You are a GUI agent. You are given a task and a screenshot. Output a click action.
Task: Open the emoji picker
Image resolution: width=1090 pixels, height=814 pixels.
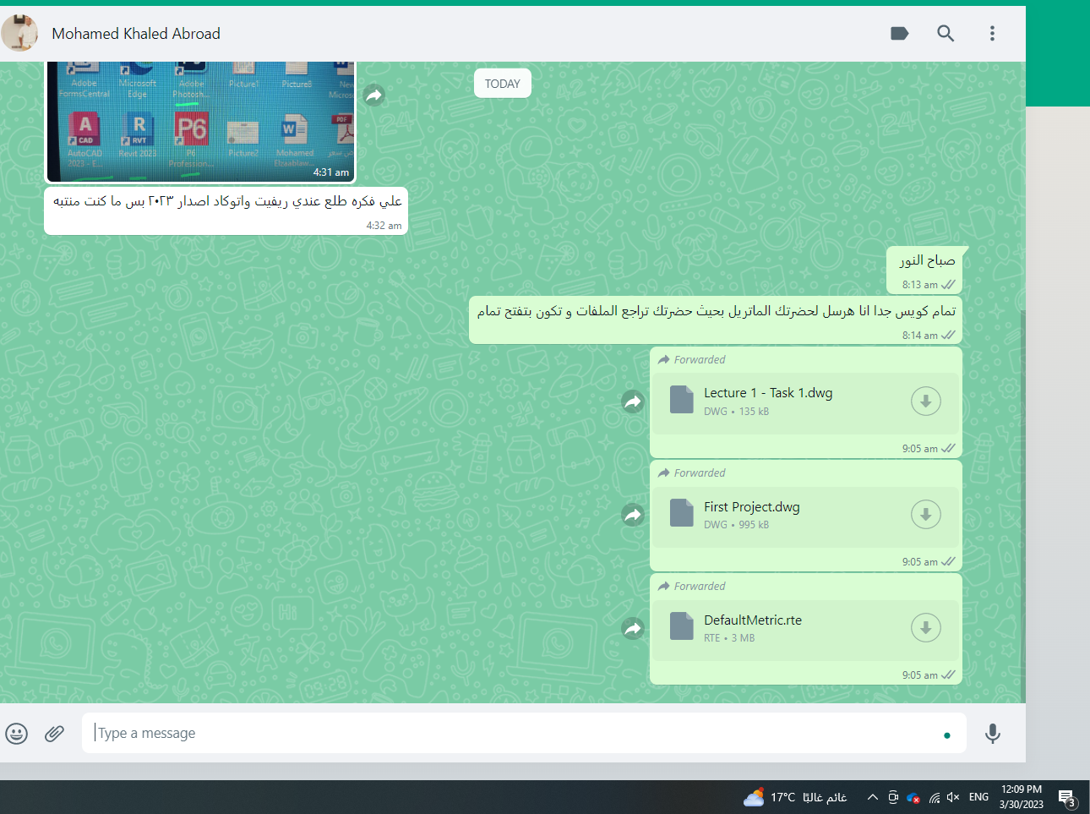click(17, 733)
